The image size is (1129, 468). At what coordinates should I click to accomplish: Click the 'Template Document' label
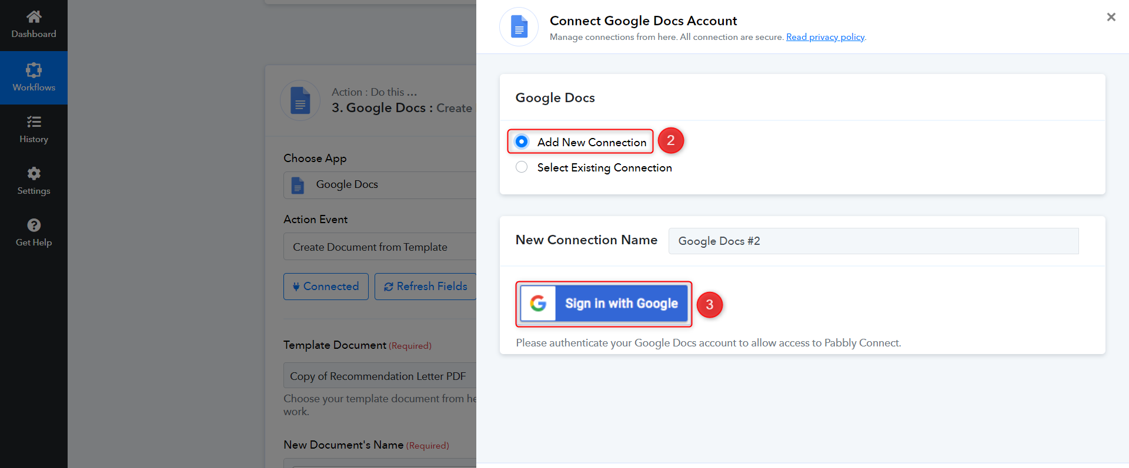click(x=335, y=345)
